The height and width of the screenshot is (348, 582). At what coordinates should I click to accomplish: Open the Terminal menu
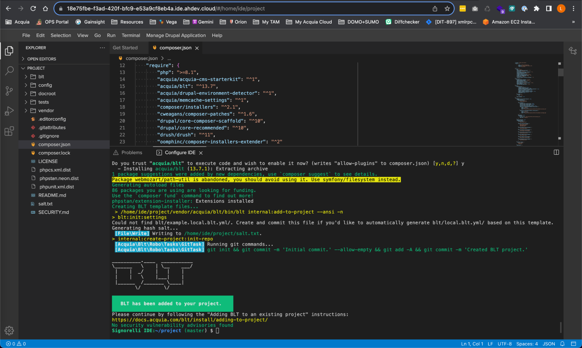(131, 35)
